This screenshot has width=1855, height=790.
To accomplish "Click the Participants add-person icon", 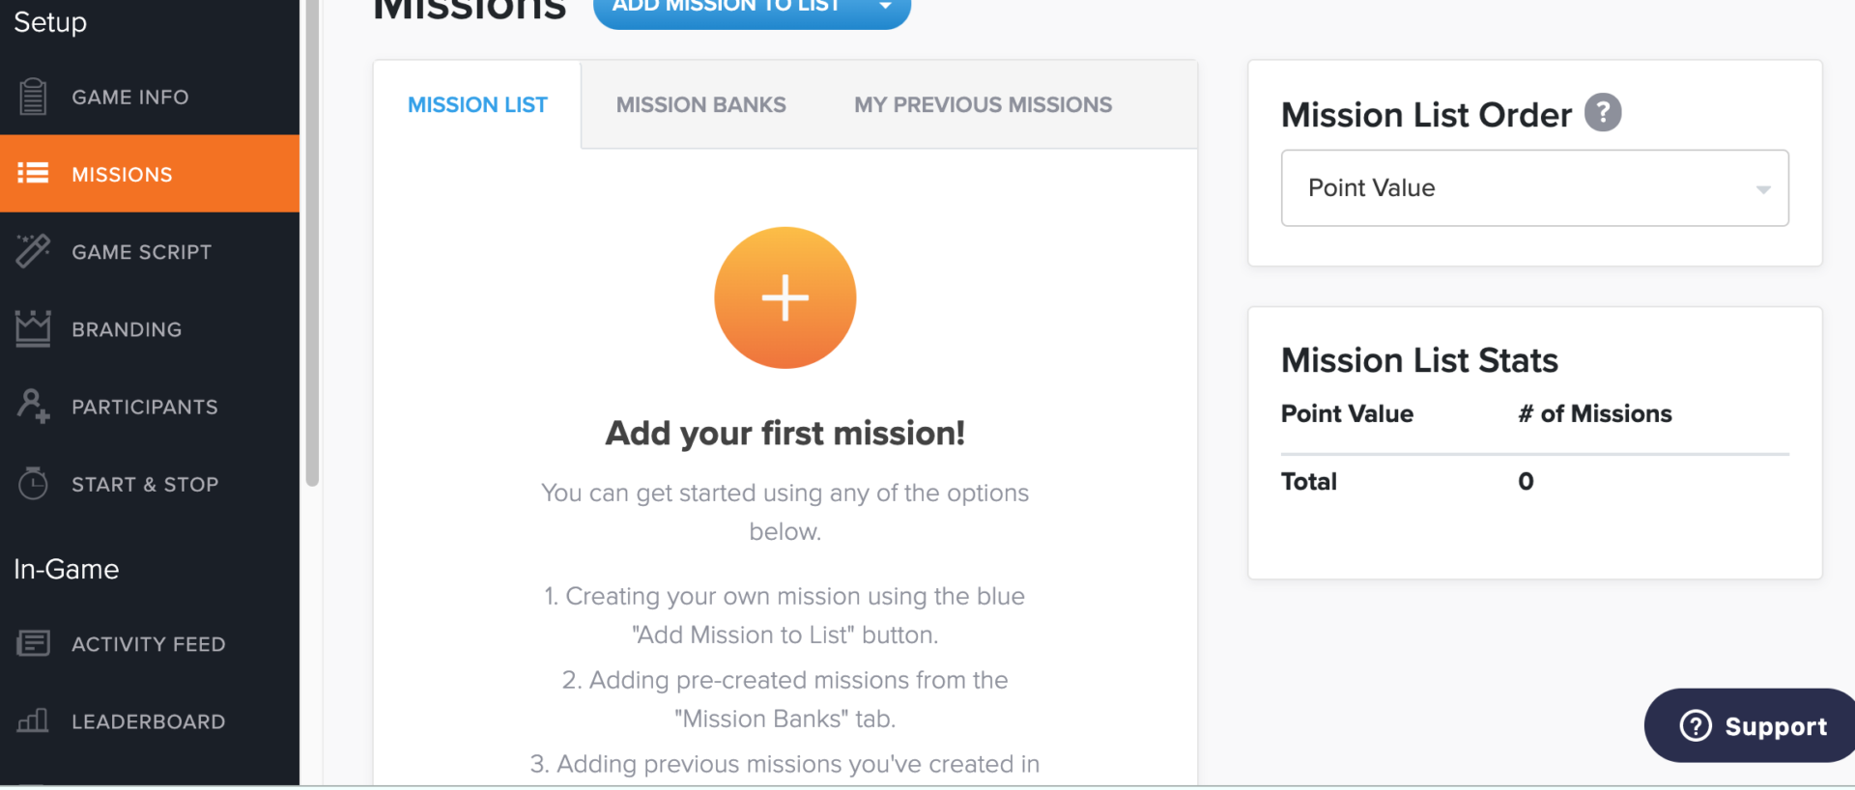I will 33,407.
